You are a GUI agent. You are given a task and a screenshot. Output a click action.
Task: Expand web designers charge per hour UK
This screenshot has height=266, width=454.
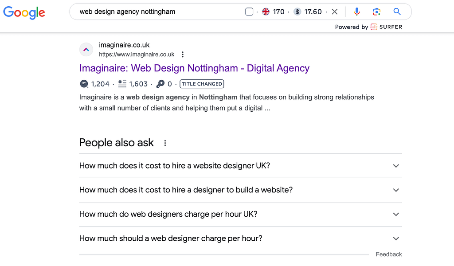point(240,215)
